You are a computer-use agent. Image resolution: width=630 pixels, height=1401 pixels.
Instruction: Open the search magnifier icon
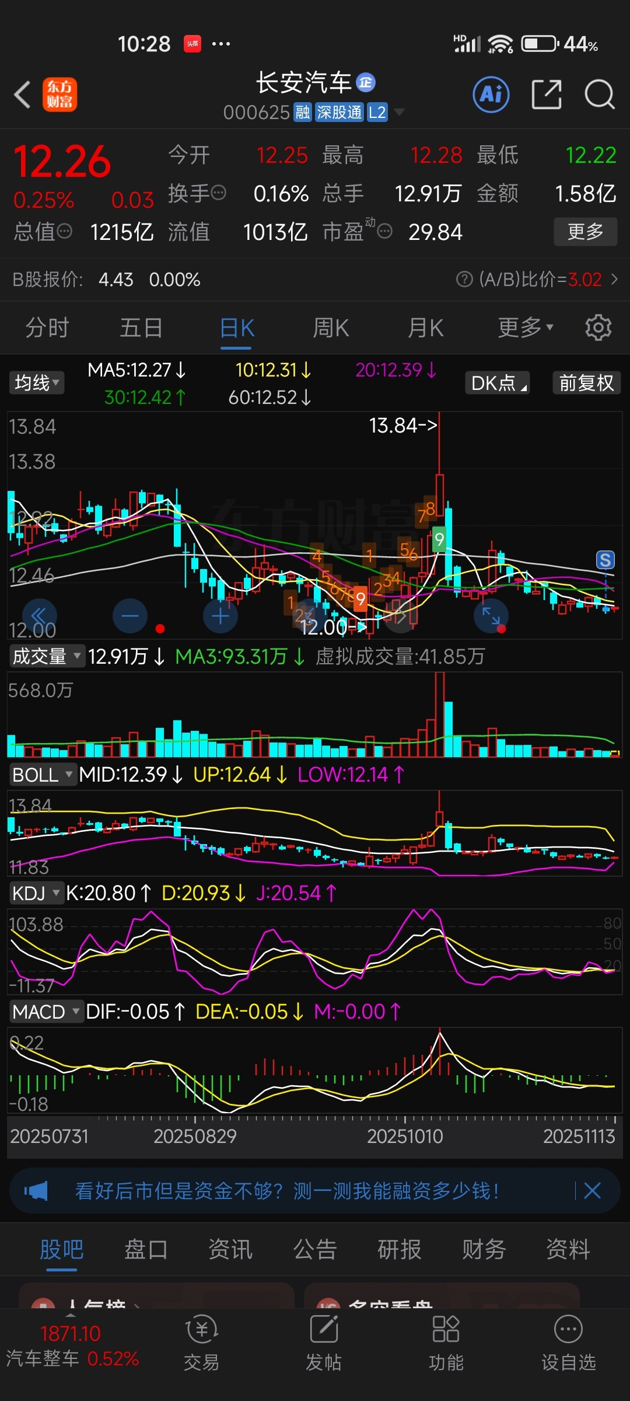(600, 95)
